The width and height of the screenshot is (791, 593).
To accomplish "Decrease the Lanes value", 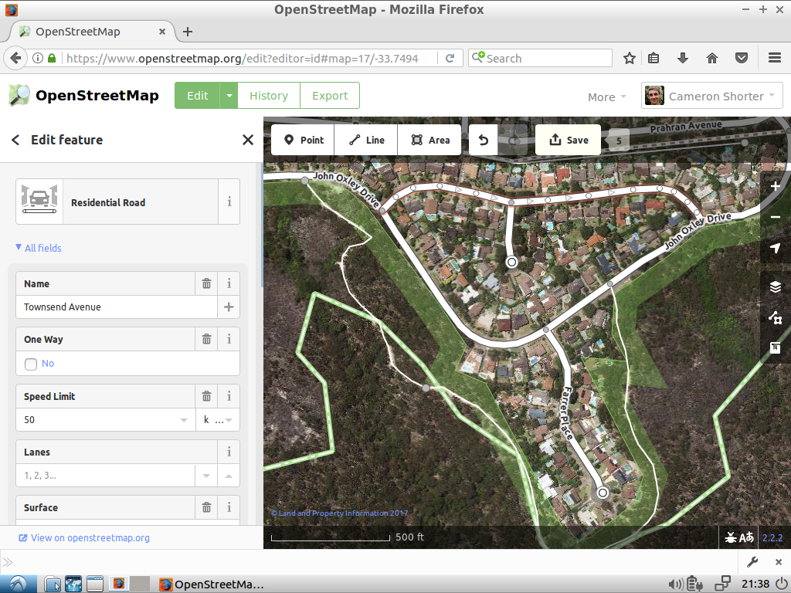I will pos(205,476).
